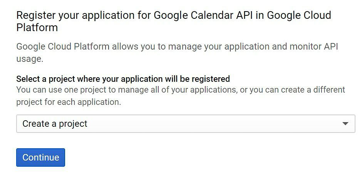The image size is (362, 174).
Task: Click 'Select a project' at start of bold label
Action: (46, 79)
